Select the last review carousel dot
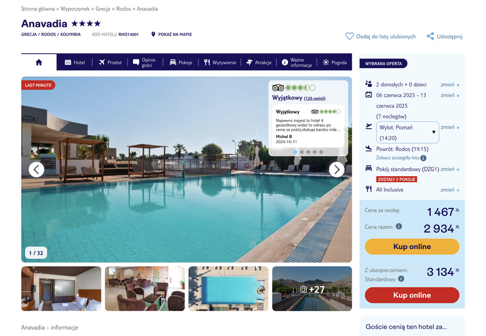The height and width of the screenshot is (336, 486). 321,152
